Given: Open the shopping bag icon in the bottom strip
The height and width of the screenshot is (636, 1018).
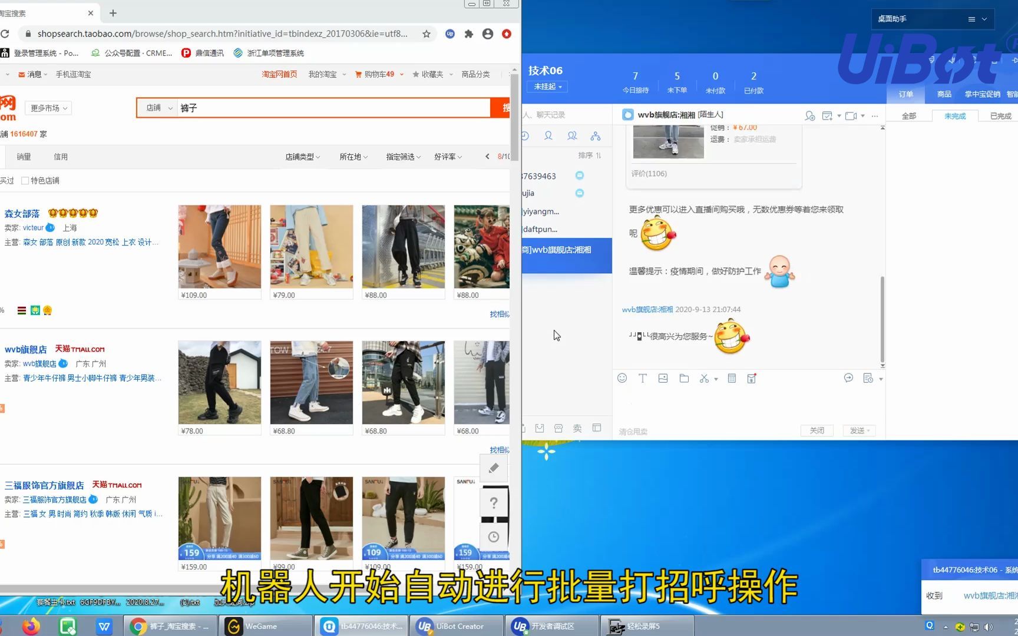Looking at the screenshot, I should 540,428.
